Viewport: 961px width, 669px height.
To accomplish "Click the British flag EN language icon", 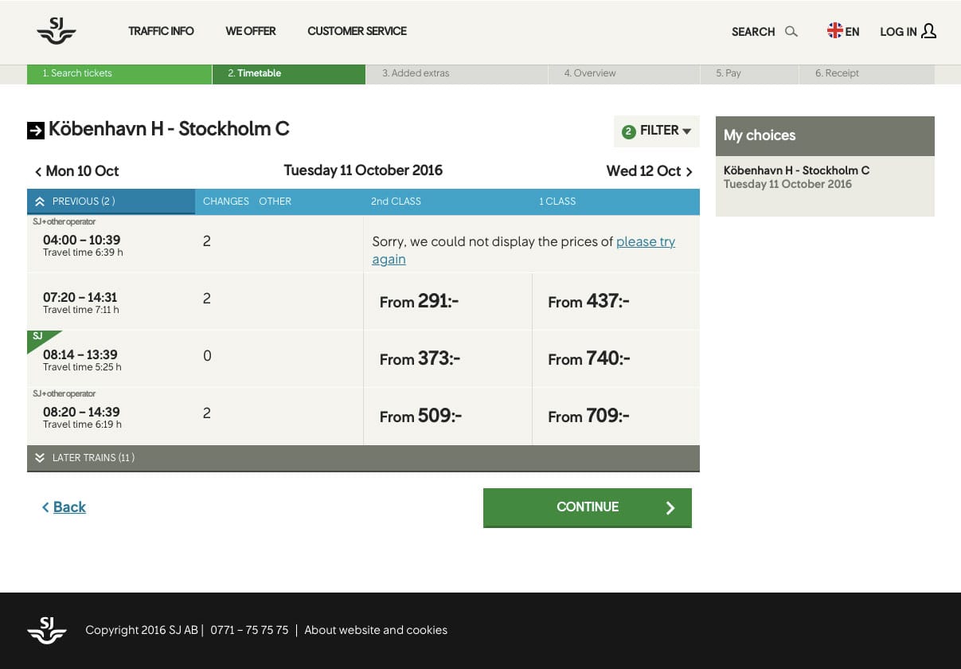I will (x=834, y=30).
